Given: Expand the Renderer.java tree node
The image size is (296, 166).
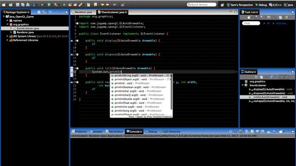Looking at the screenshot, I should [11, 32].
